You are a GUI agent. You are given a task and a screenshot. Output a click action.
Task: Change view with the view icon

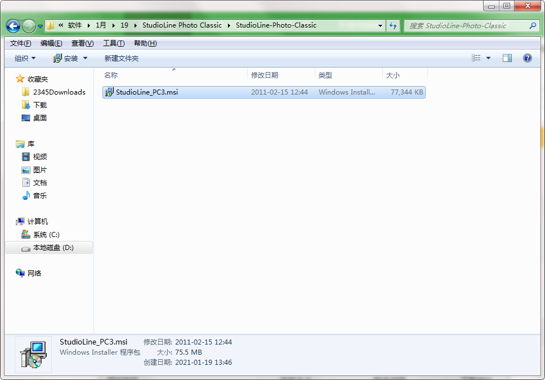point(476,58)
